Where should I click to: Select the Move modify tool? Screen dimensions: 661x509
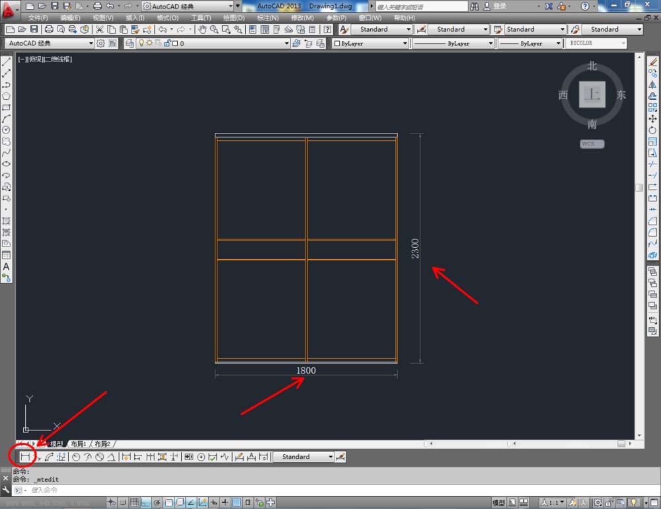[652, 118]
